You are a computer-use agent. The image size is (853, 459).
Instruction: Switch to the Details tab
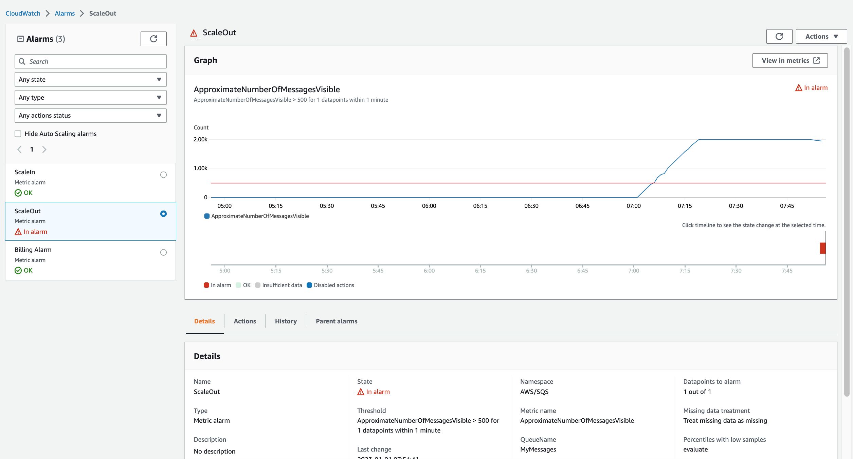204,321
